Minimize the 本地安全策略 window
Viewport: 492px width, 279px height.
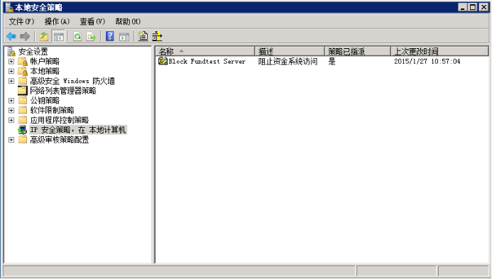tap(462, 7)
